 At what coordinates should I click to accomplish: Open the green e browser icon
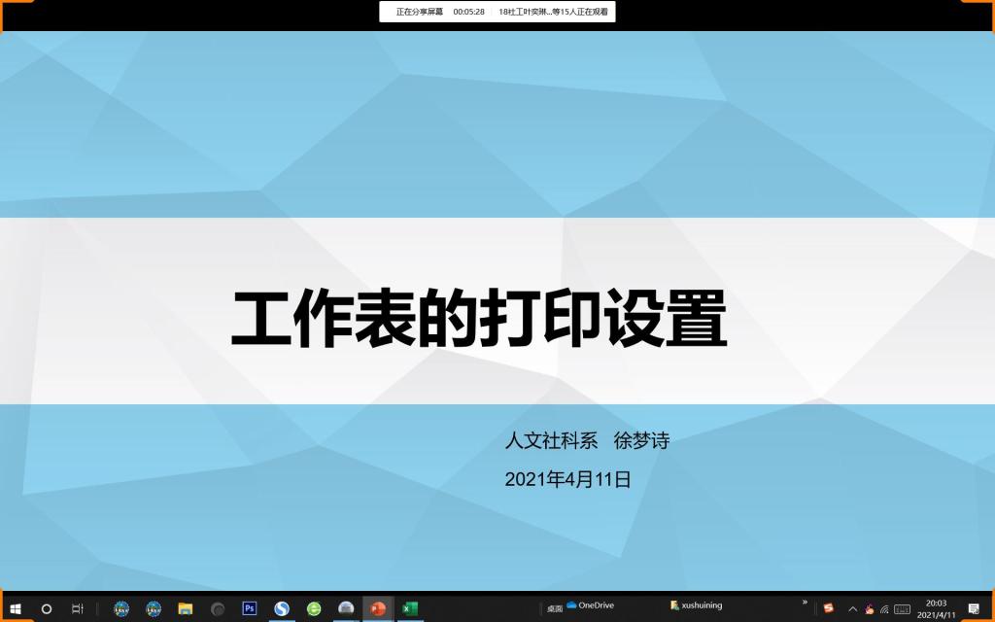[314, 608]
